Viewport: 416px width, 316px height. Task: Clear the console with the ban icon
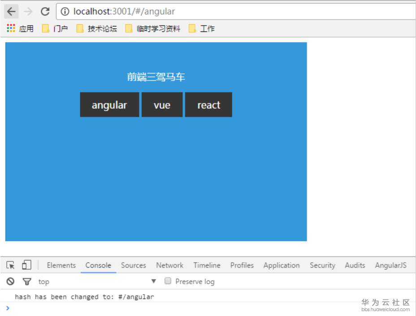click(x=10, y=281)
